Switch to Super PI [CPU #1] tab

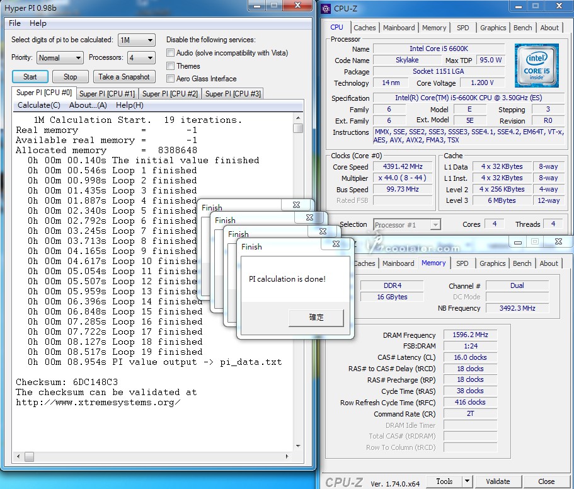coord(107,94)
